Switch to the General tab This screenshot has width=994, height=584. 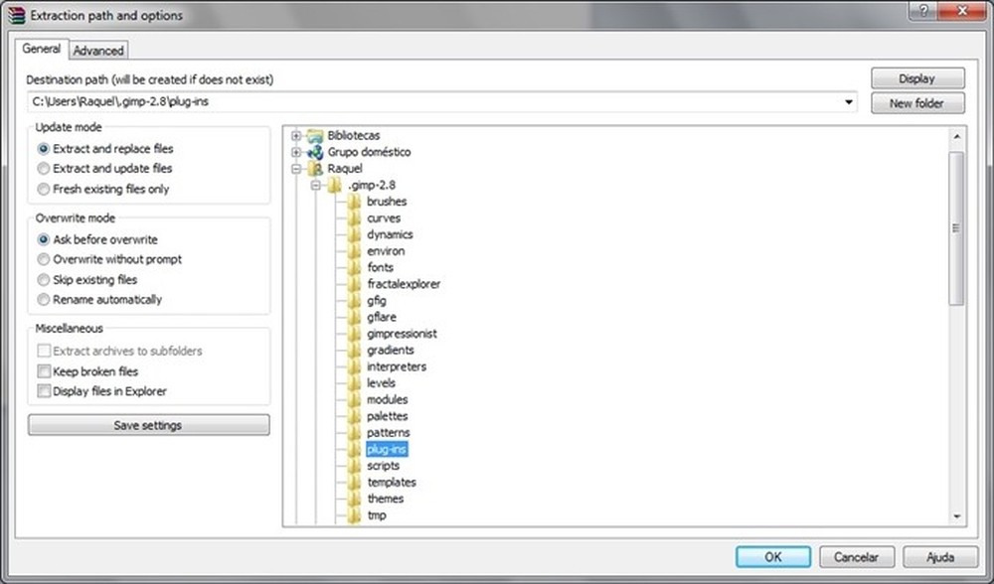coord(41,48)
